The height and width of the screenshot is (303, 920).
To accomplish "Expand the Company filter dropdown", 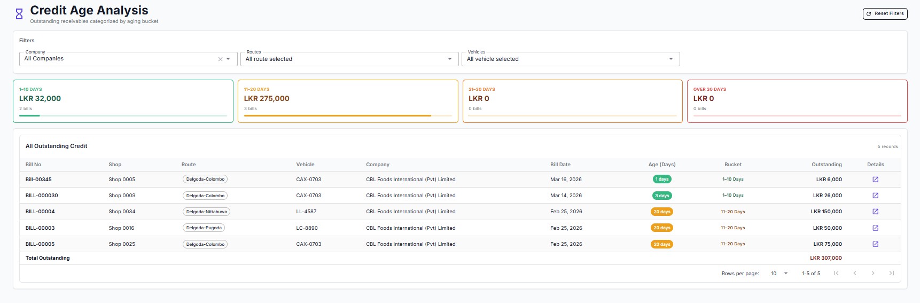I will 228,59.
